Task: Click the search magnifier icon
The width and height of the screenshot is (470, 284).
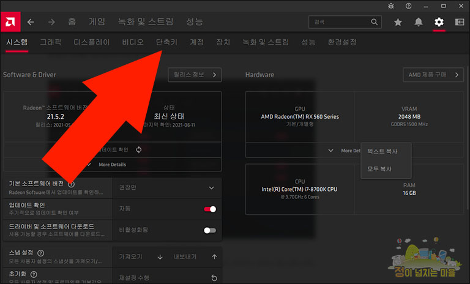Action: pos(374,22)
